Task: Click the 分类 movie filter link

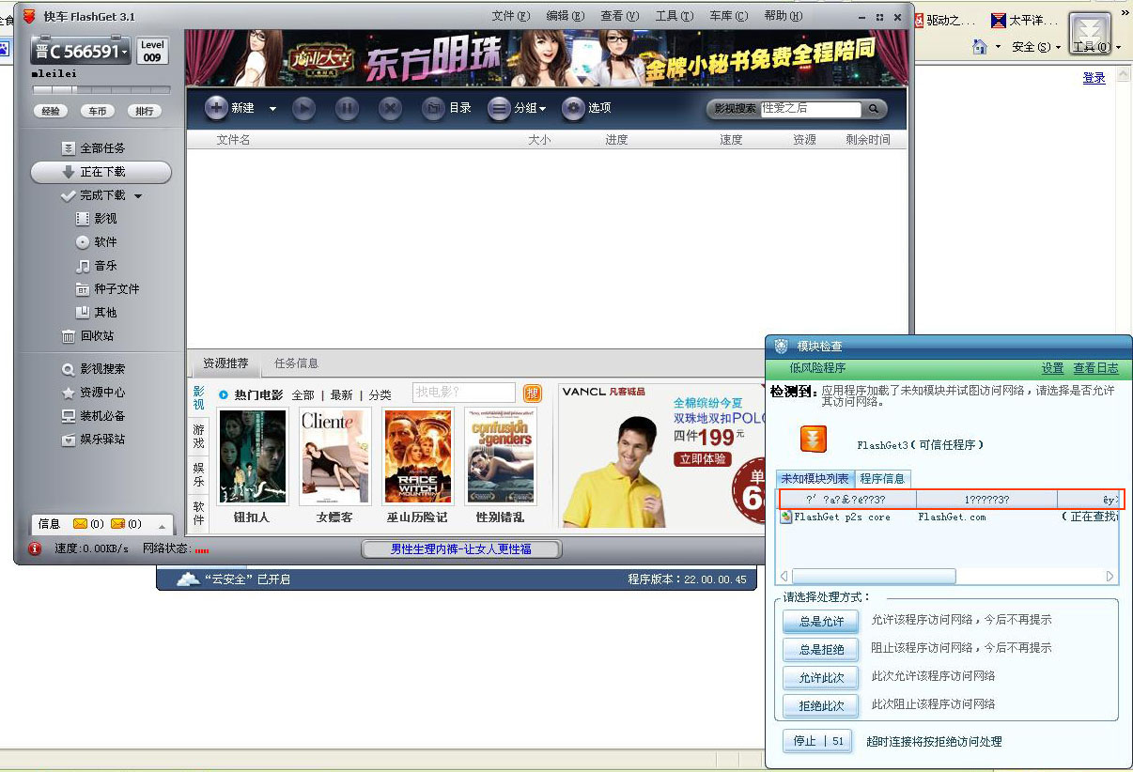Action: click(380, 395)
